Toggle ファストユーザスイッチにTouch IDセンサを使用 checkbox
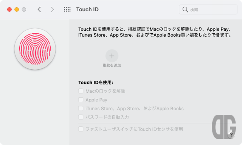 pos(81,129)
